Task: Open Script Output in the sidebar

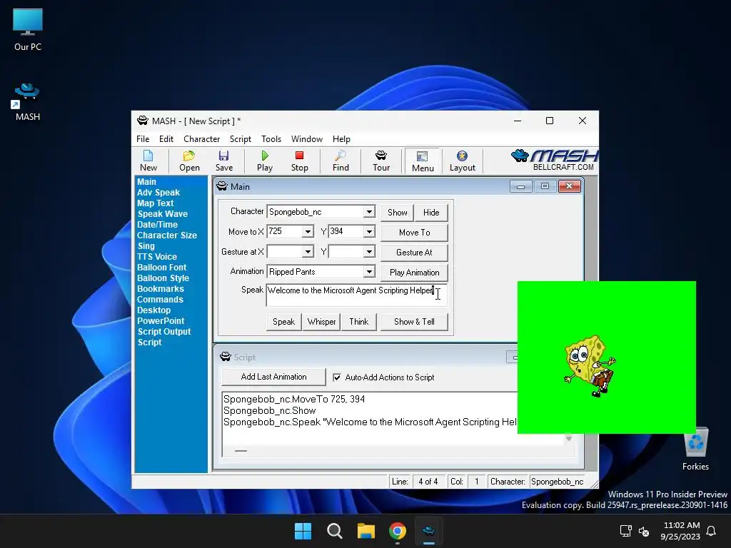Action: pyautogui.click(x=163, y=332)
